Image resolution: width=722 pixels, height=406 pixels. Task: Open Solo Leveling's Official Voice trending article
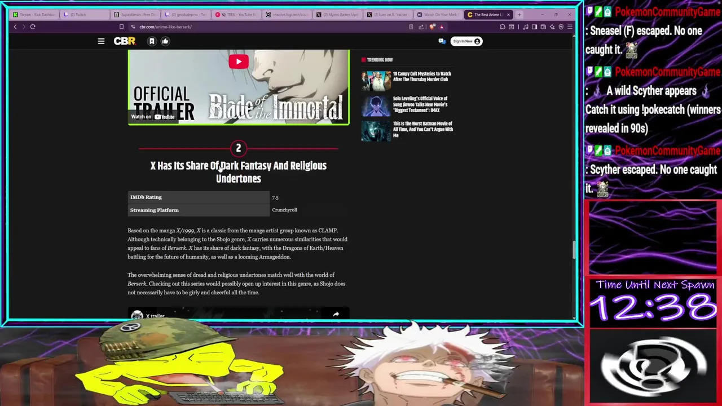(420, 104)
